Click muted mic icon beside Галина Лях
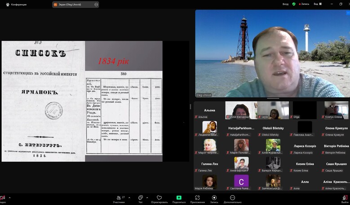 (x=196, y=170)
